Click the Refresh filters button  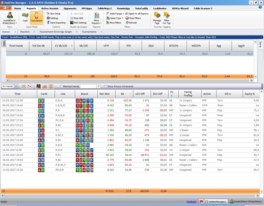click(131, 23)
